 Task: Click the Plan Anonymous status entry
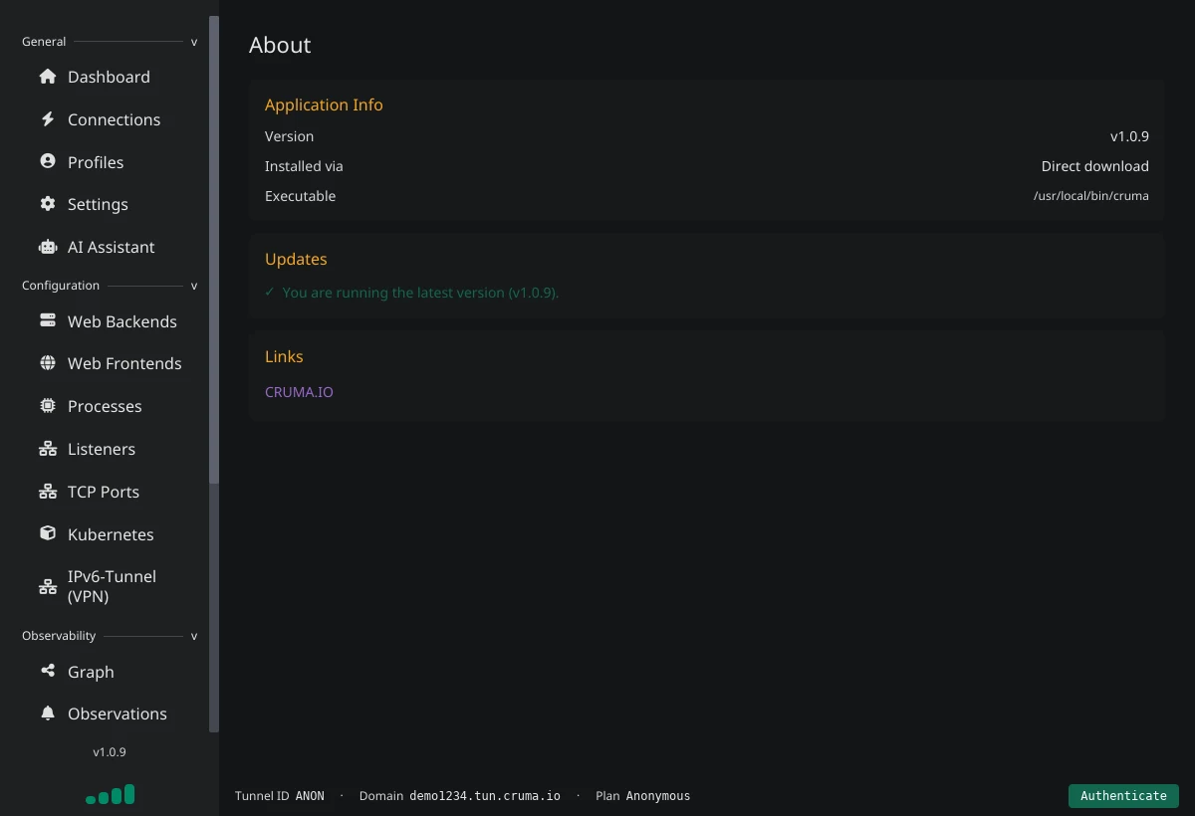tap(642, 796)
